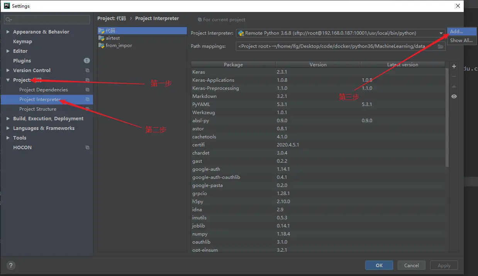Click the project icon beside Project Dependencies

click(x=87, y=90)
